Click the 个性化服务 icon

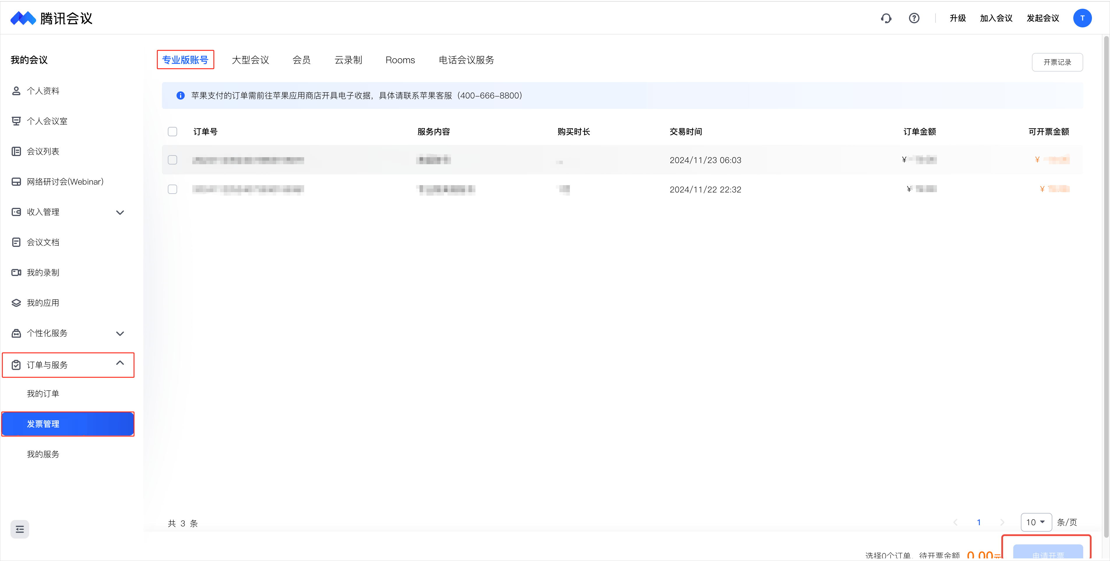pyautogui.click(x=16, y=333)
